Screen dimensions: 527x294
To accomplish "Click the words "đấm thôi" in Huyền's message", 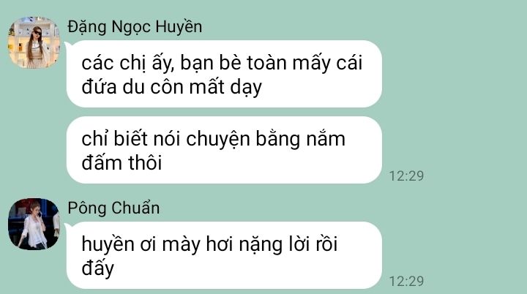I will point(122,163).
